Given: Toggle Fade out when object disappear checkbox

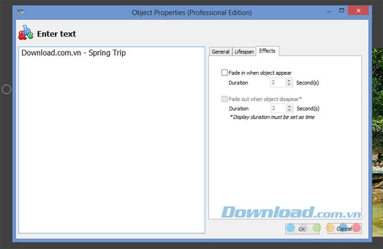Looking at the screenshot, I should click(x=224, y=99).
